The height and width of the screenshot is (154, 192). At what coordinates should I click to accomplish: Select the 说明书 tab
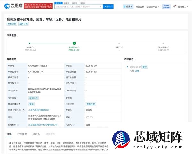coord(36,134)
